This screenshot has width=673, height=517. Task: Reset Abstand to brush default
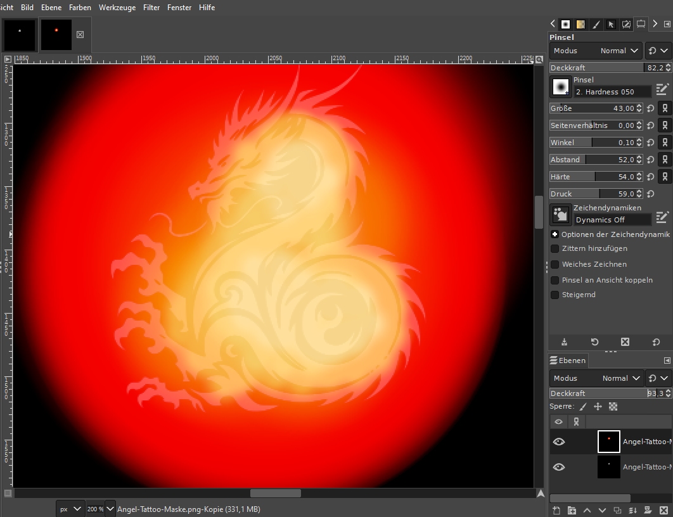pyautogui.click(x=651, y=160)
